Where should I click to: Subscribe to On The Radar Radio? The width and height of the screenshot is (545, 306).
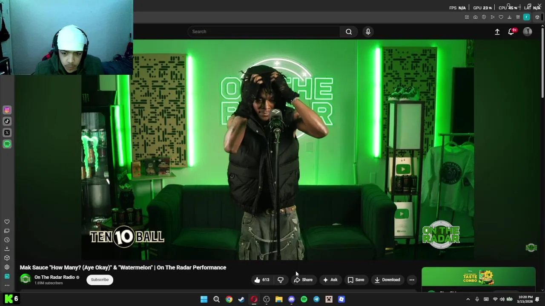click(x=100, y=280)
